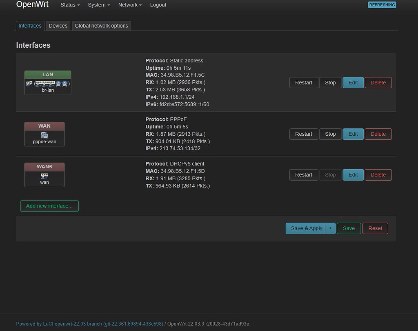The width and height of the screenshot is (418, 331).
Task: Click the bridge icon in LAN box
Action: click(29, 84)
